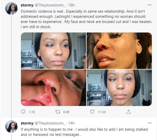Viewport: 157px width, 140px height.
Task: Click the display name stormy on first tweet
Action: coord(27,5)
